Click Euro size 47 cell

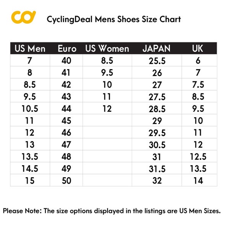coord(66,145)
